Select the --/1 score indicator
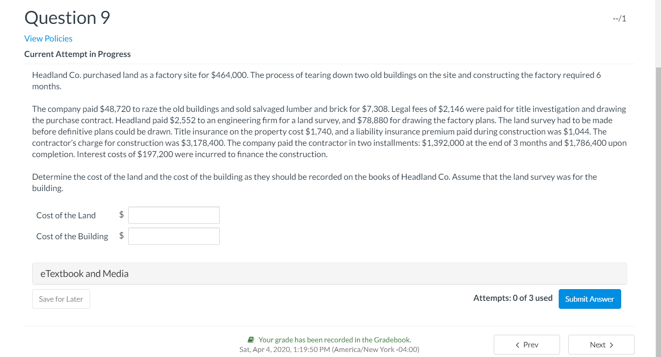Viewport: 661px width, 357px height. (619, 18)
